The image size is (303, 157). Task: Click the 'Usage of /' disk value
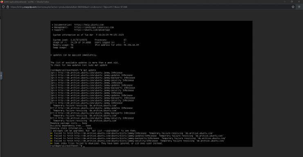(81, 42)
